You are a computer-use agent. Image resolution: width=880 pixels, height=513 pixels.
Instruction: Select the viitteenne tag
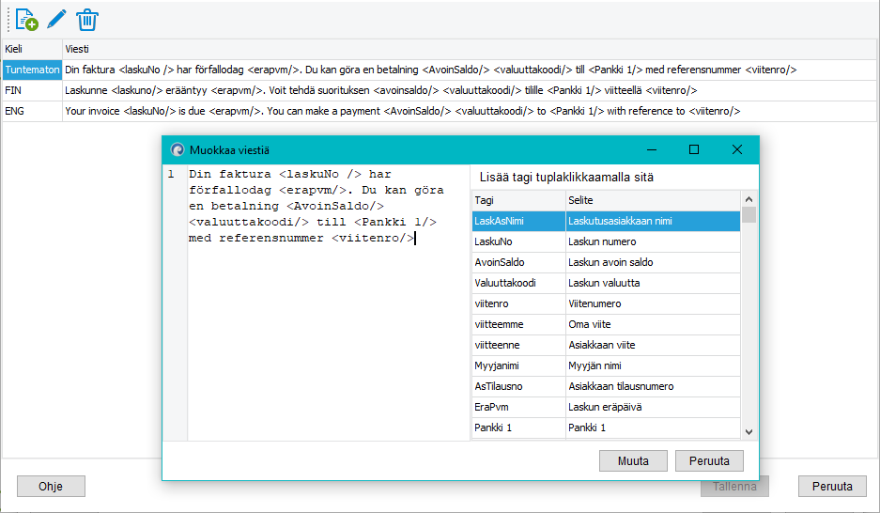(518, 345)
